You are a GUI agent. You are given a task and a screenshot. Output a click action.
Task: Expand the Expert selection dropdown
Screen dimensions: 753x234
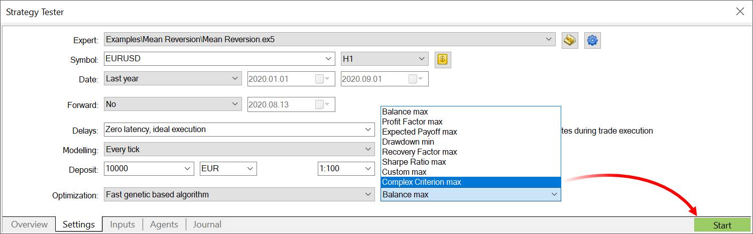(548, 39)
